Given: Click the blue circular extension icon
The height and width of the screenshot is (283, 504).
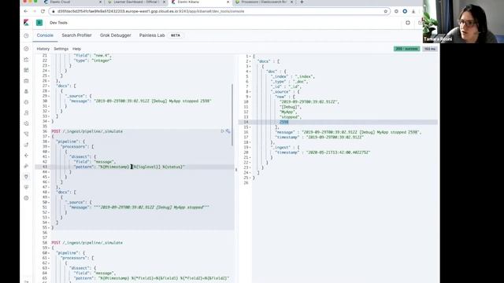Looking at the screenshot, I should [x=405, y=11].
